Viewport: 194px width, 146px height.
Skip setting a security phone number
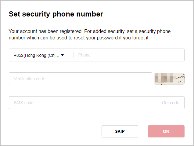pyautogui.click(x=120, y=131)
